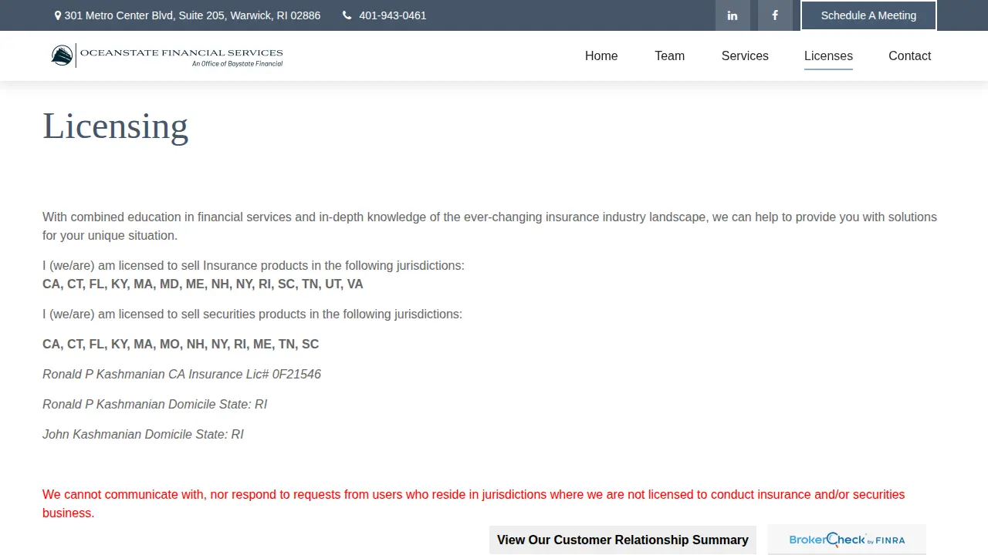Click the insurance states list ending UT, VA

point(203,284)
